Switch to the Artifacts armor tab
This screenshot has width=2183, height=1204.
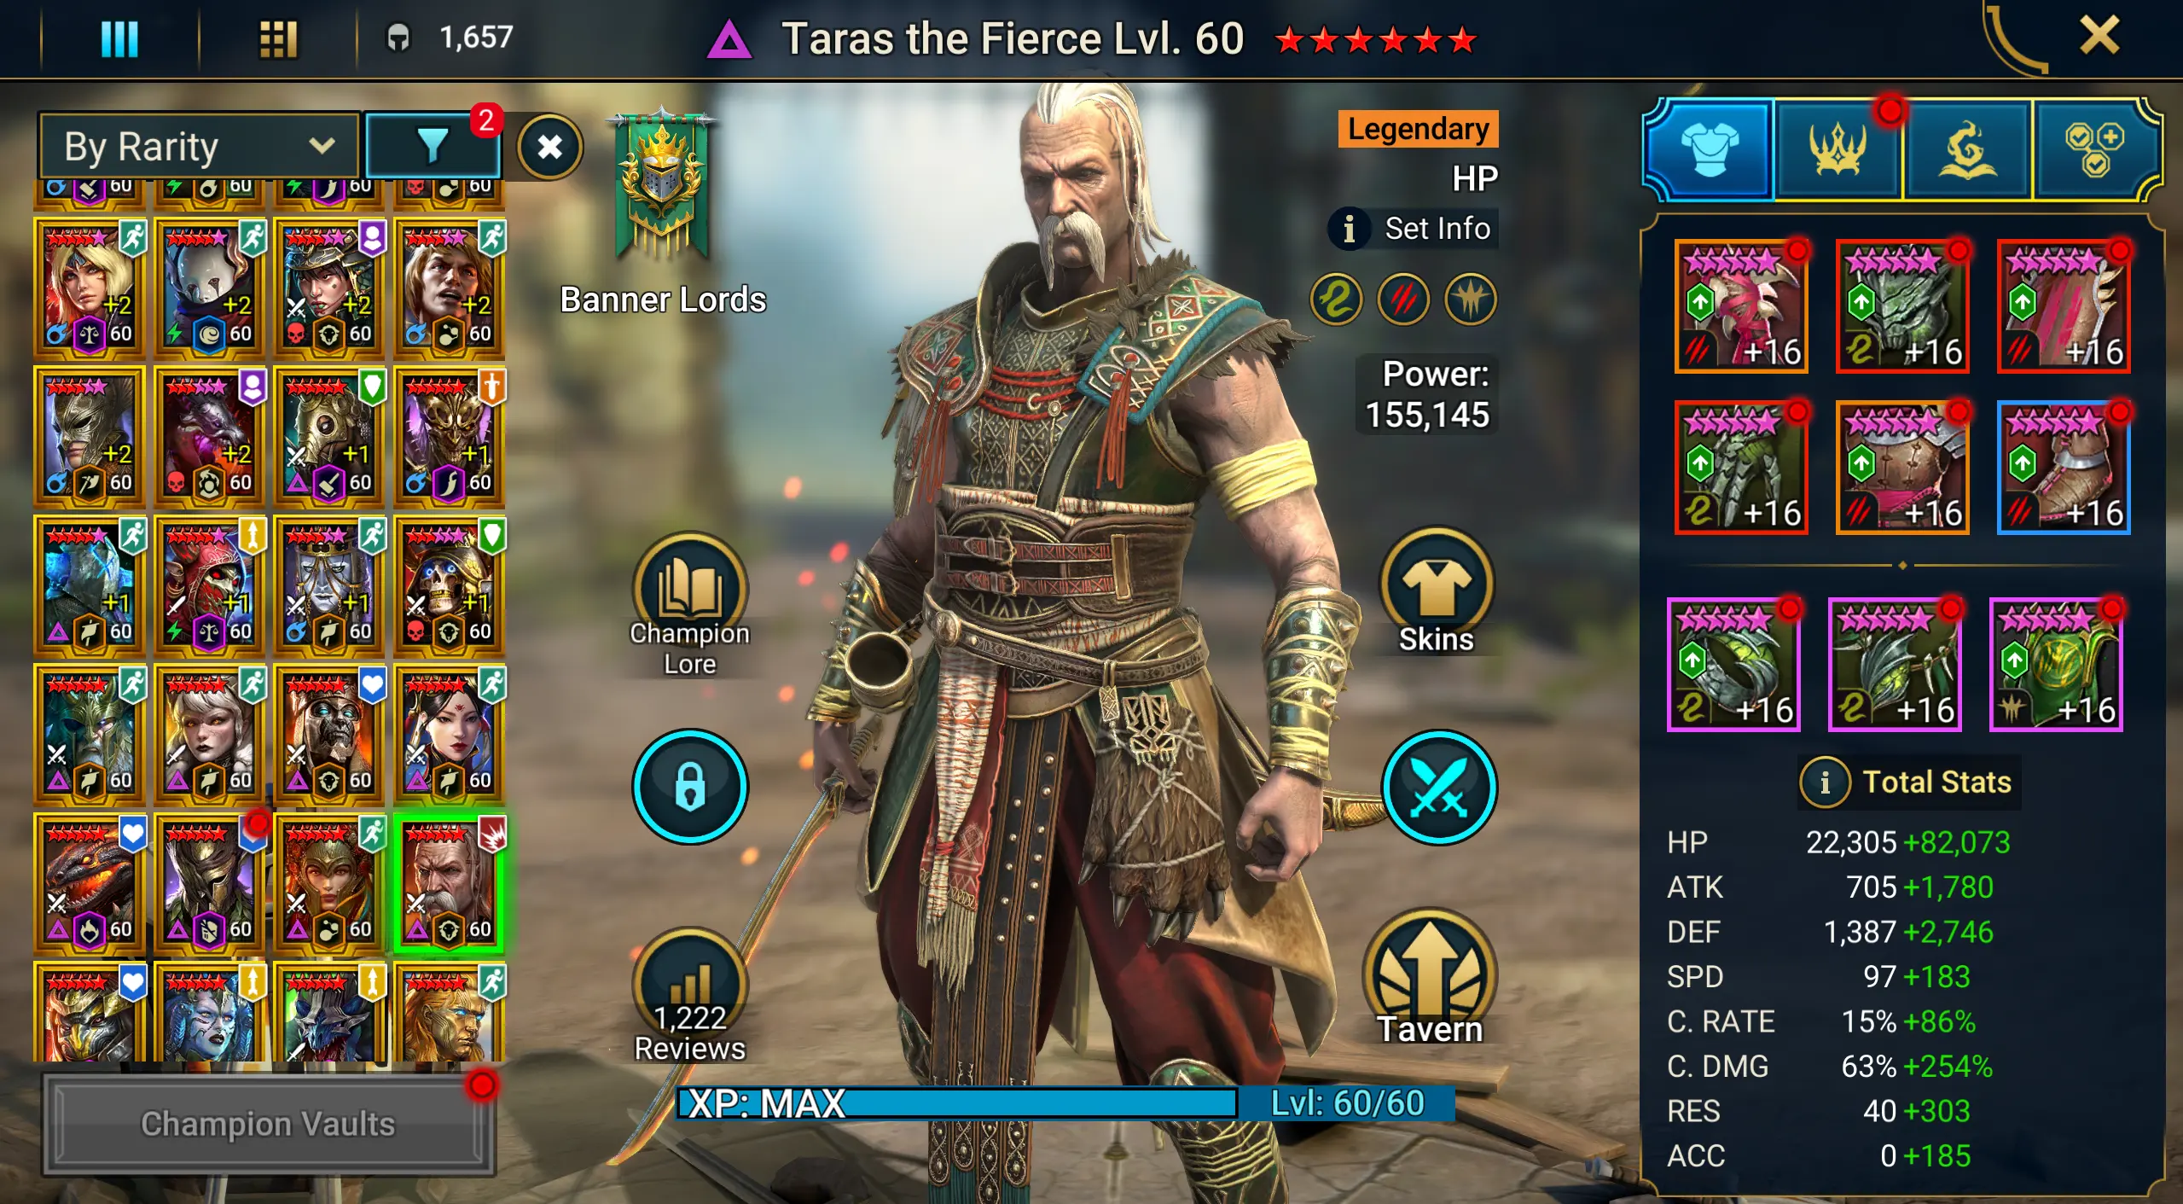click(x=1710, y=148)
